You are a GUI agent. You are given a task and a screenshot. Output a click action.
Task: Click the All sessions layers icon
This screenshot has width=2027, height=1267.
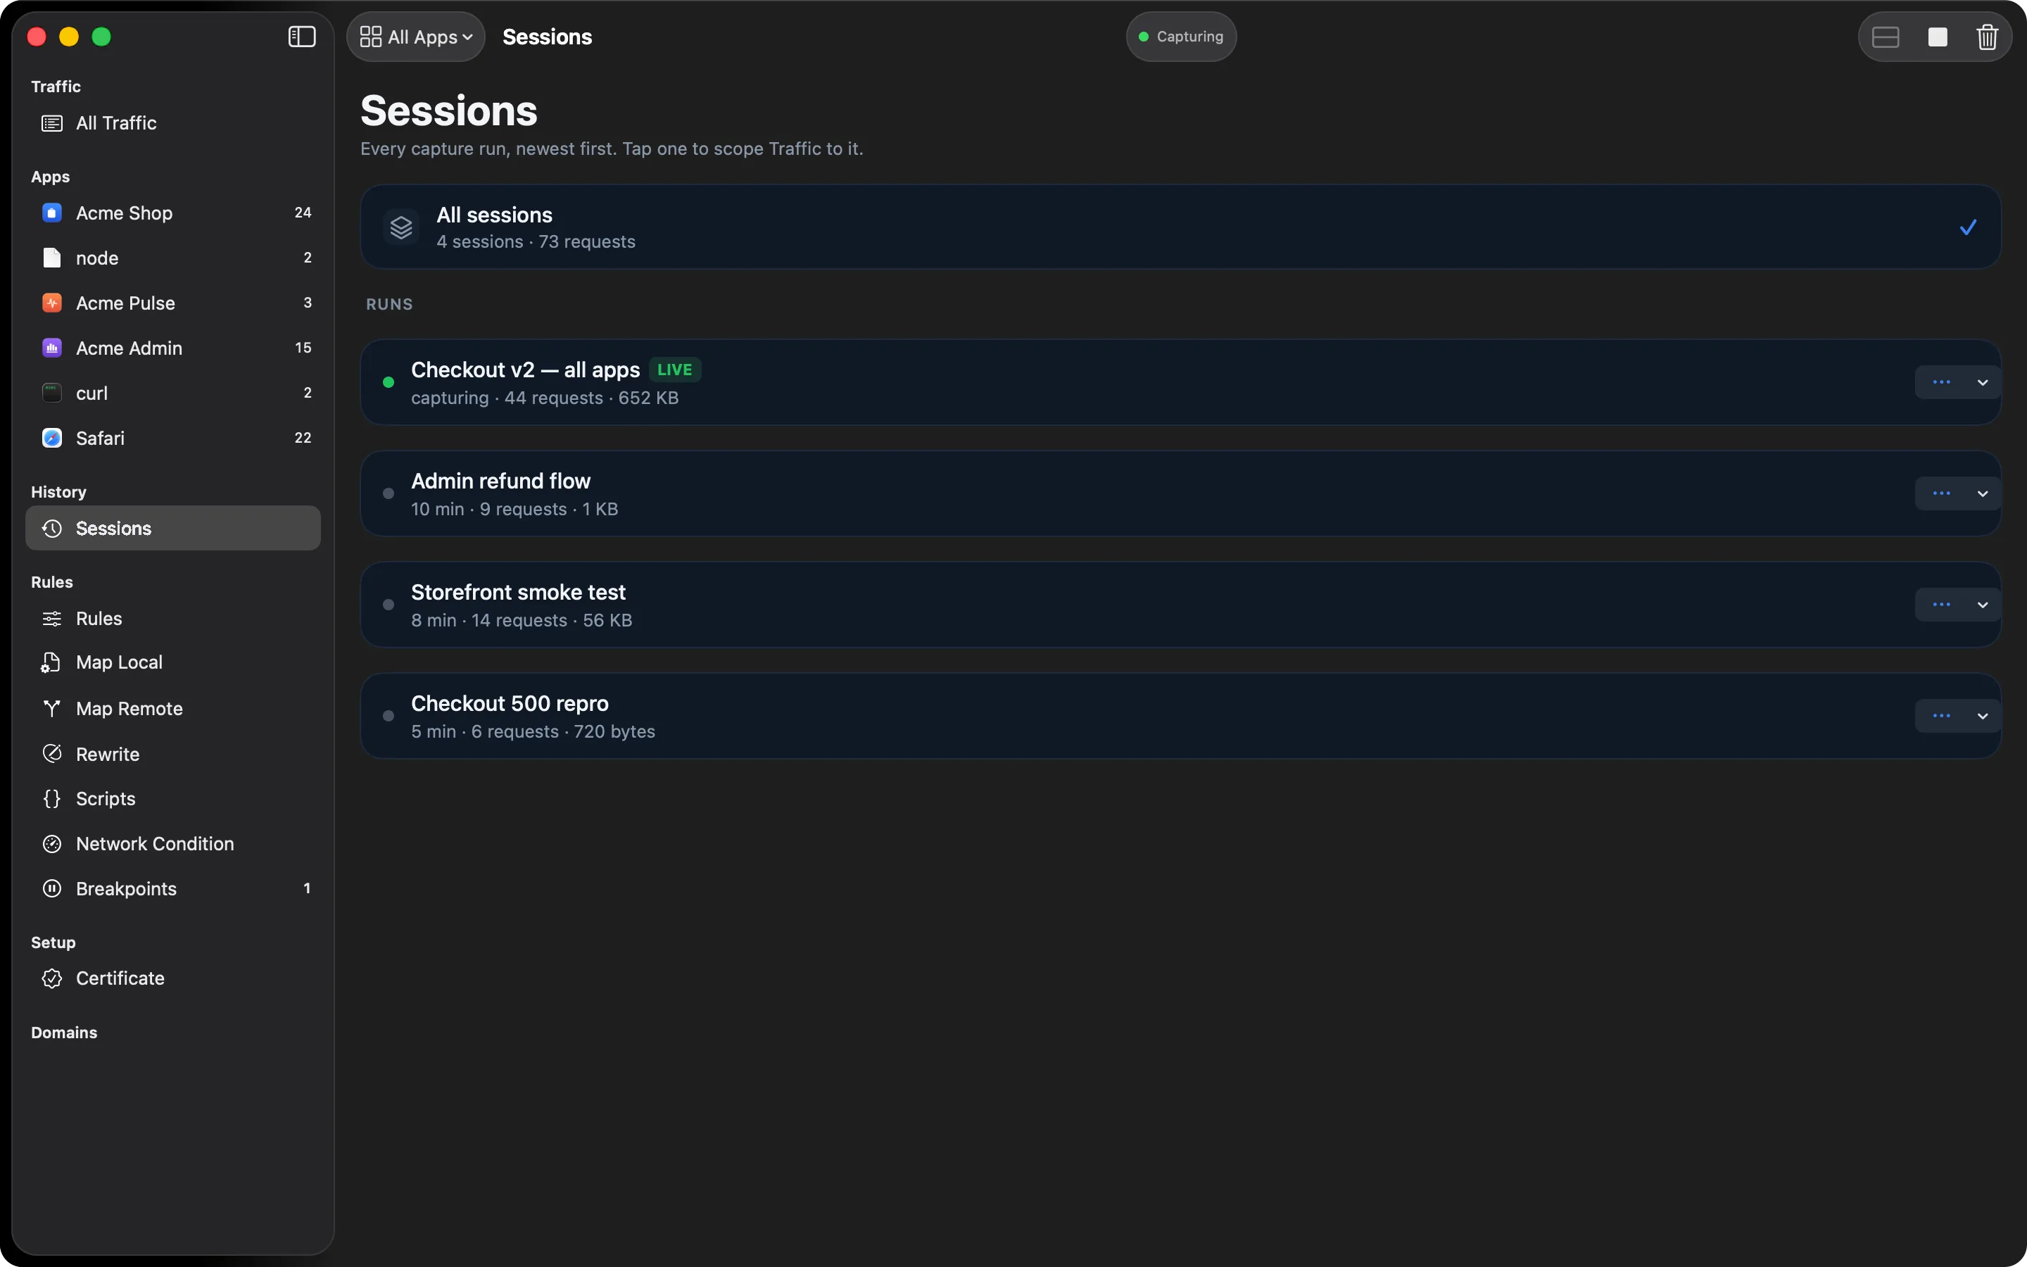401,227
